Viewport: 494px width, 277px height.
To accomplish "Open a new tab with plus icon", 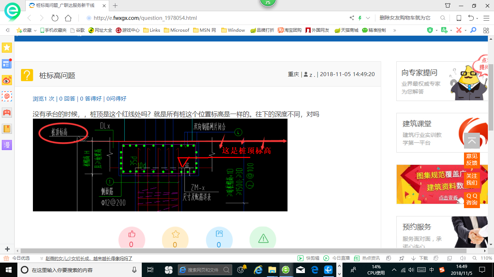I will (115, 5).
